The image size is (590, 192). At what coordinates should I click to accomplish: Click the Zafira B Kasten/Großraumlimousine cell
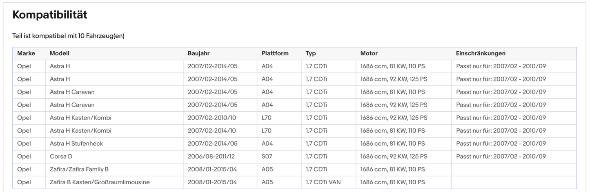[100, 182]
